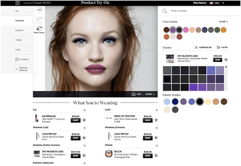Switch to the Eyeliner category
This screenshot has width=241, height=166.
tap(19, 30)
